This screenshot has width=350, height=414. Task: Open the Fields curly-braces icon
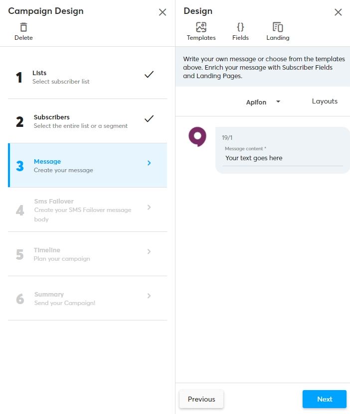click(240, 27)
